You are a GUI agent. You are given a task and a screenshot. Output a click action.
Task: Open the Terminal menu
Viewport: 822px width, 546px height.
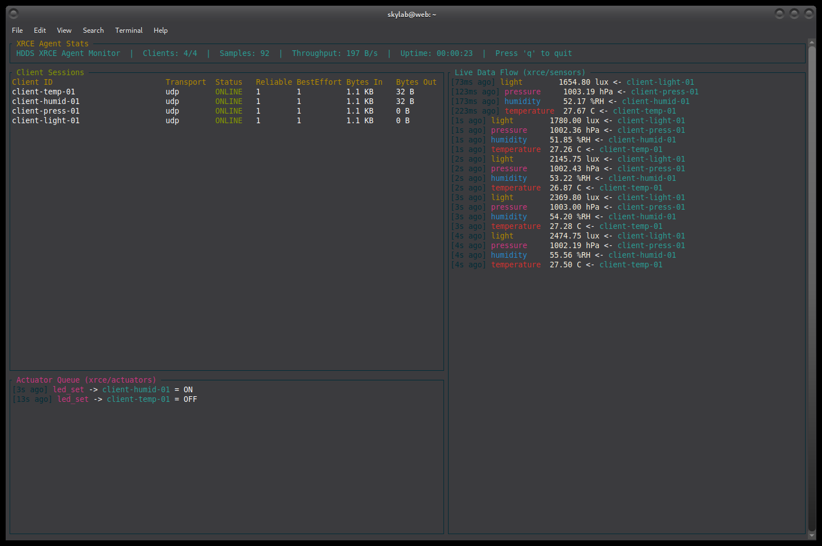pos(129,31)
